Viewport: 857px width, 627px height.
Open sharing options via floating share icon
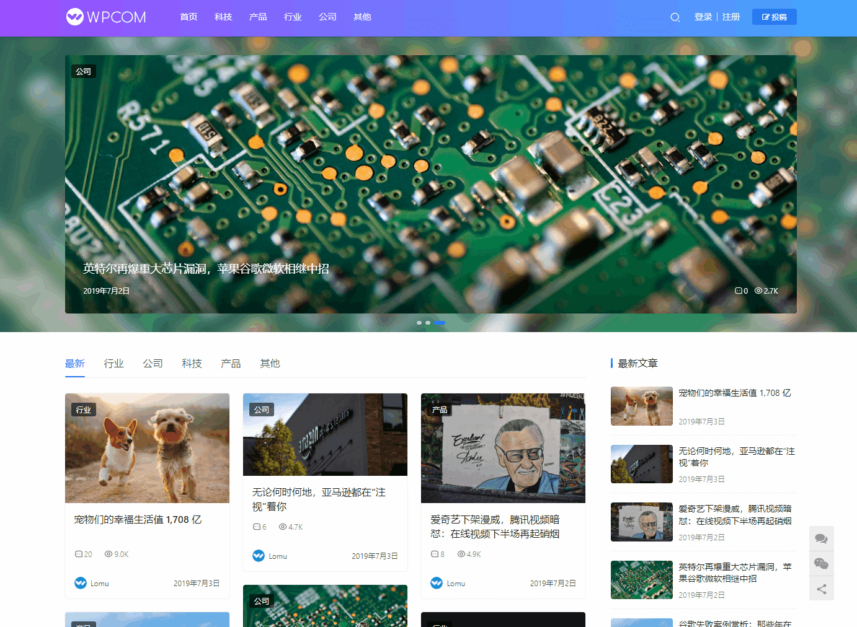[x=821, y=589]
